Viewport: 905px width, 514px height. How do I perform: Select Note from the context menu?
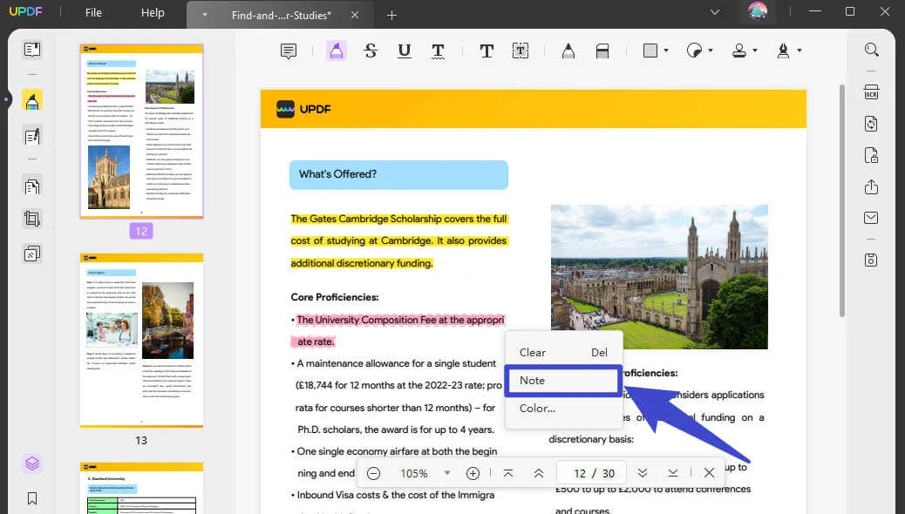pyautogui.click(x=532, y=380)
